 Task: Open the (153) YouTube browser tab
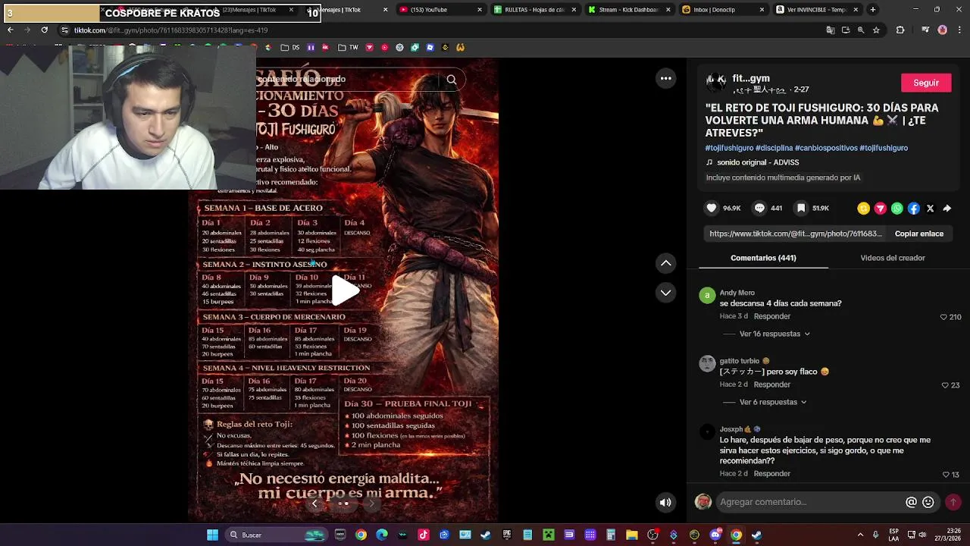[440, 10]
